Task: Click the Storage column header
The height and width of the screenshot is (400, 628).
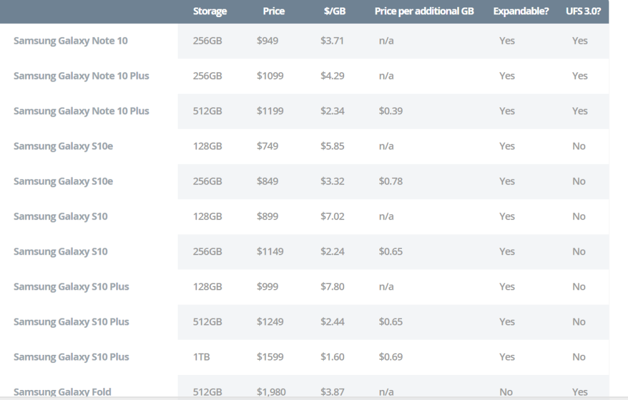Action: click(210, 11)
